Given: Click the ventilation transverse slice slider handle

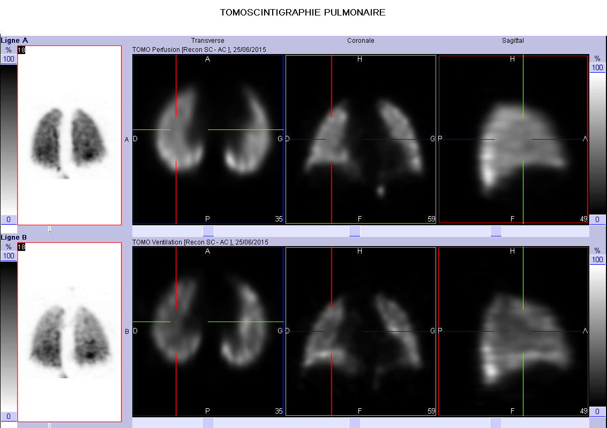Looking at the screenshot, I should click(208, 423).
